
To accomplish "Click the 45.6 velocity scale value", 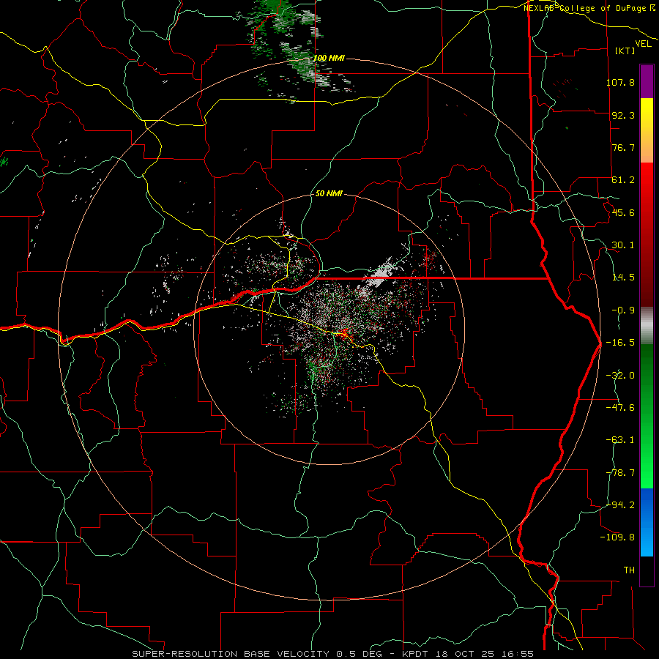I will (x=623, y=212).
